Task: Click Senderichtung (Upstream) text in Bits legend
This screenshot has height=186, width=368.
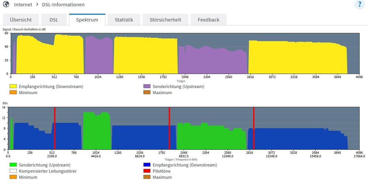Action: [45, 165]
